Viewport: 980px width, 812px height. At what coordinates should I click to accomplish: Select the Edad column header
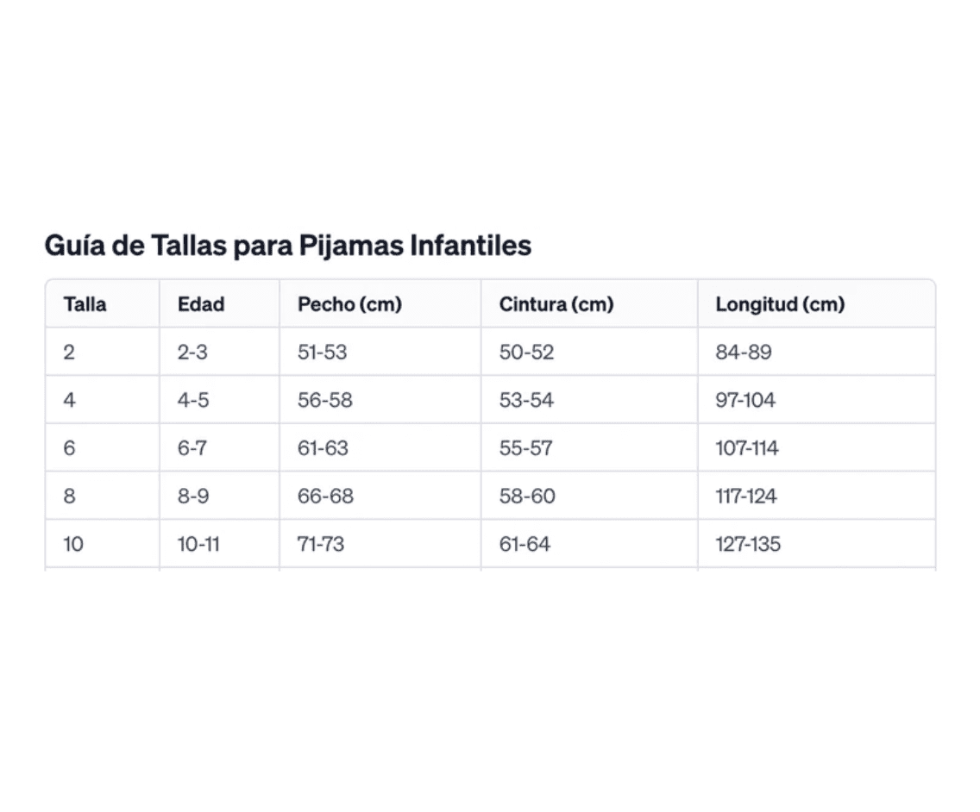(x=201, y=304)
